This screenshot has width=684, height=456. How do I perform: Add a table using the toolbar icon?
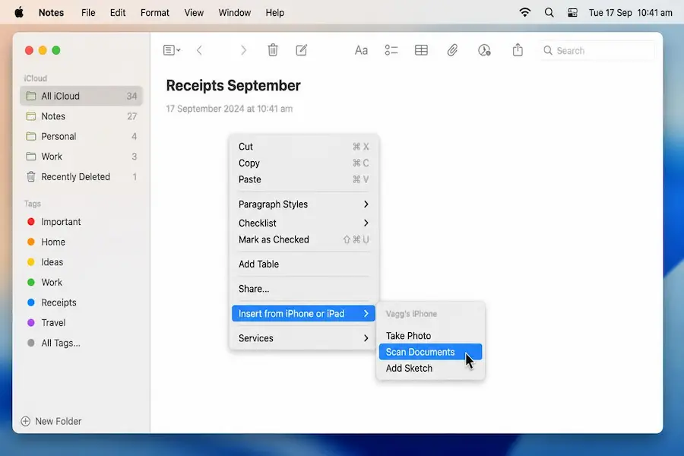point(421,50)
